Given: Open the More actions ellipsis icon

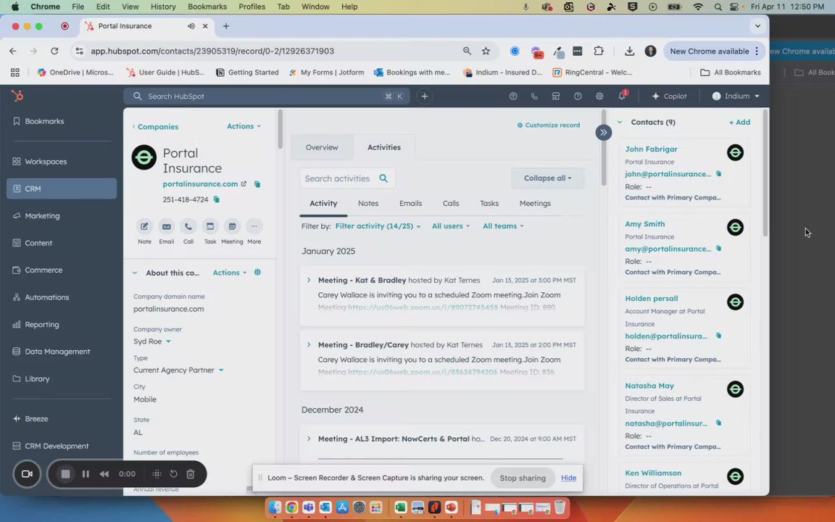Looking at the screenshot, I should pyautogui.click(x=254, y=226).
